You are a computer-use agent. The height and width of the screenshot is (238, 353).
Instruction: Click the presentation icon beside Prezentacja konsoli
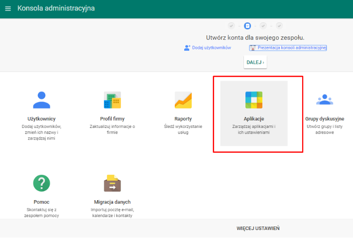point(253,48)
